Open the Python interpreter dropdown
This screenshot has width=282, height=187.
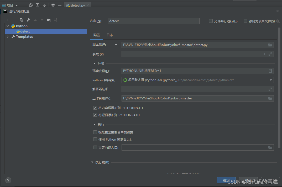tap(270, 80)
